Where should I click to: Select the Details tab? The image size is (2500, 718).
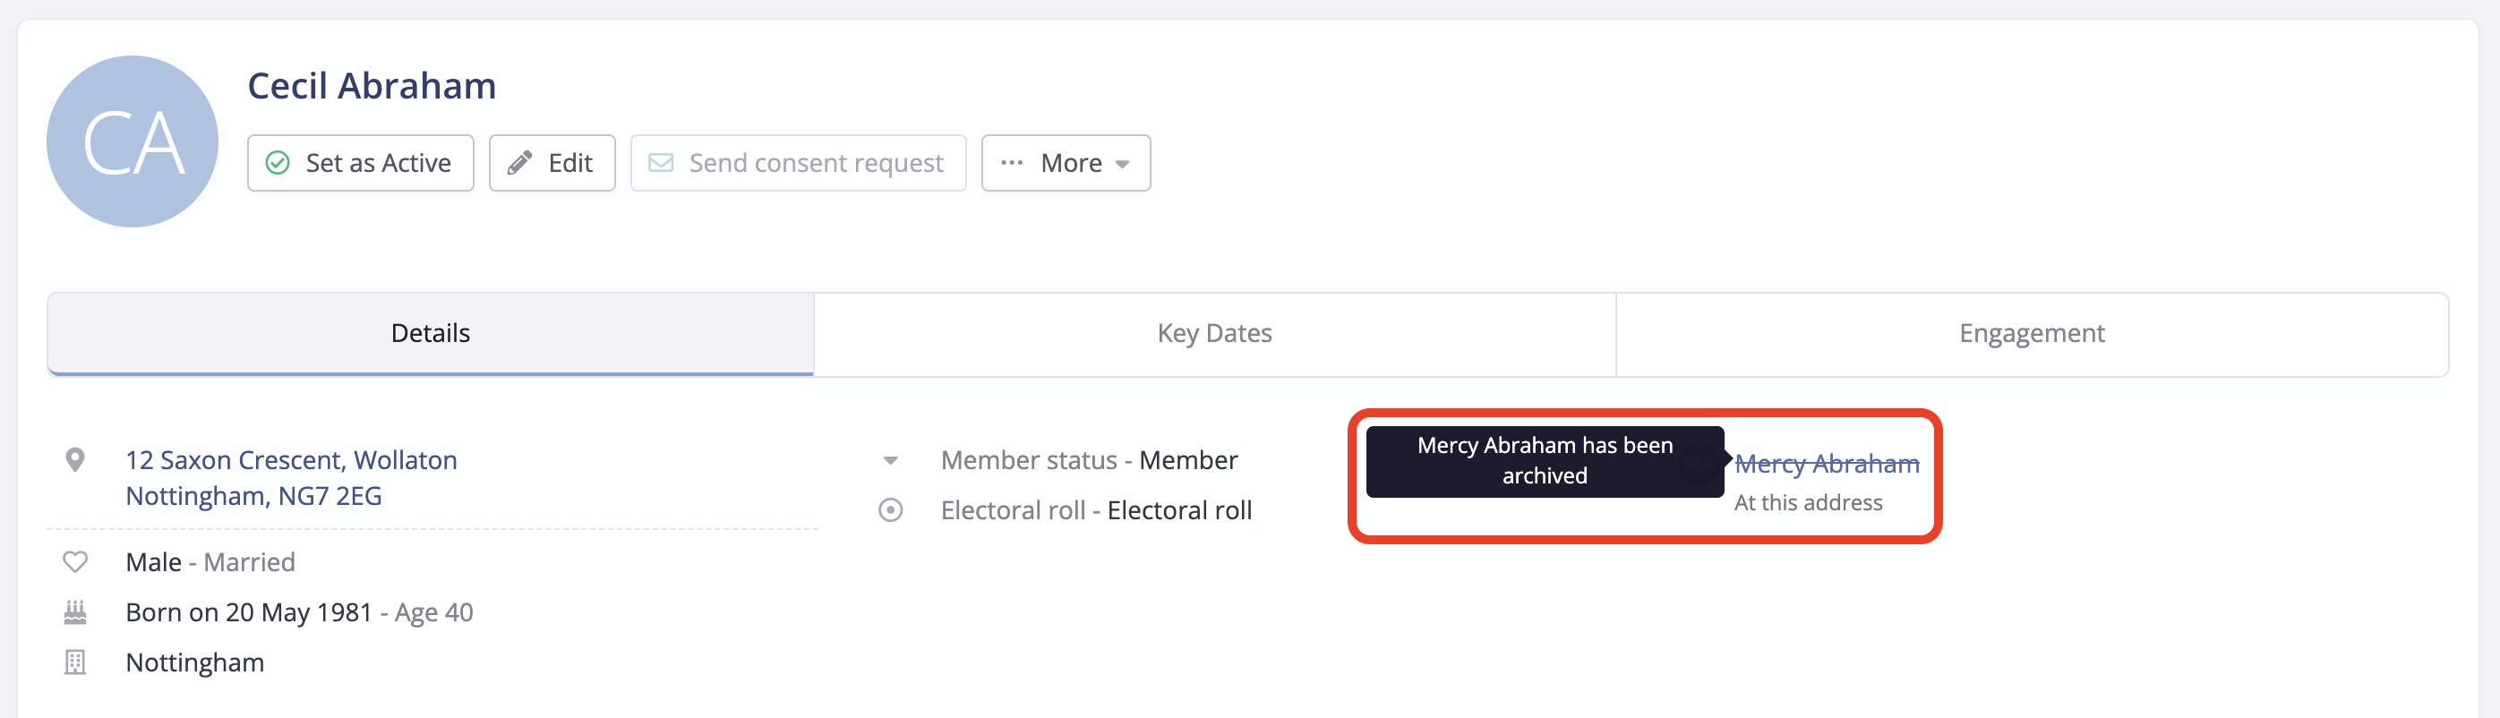[x=430, y=334]
